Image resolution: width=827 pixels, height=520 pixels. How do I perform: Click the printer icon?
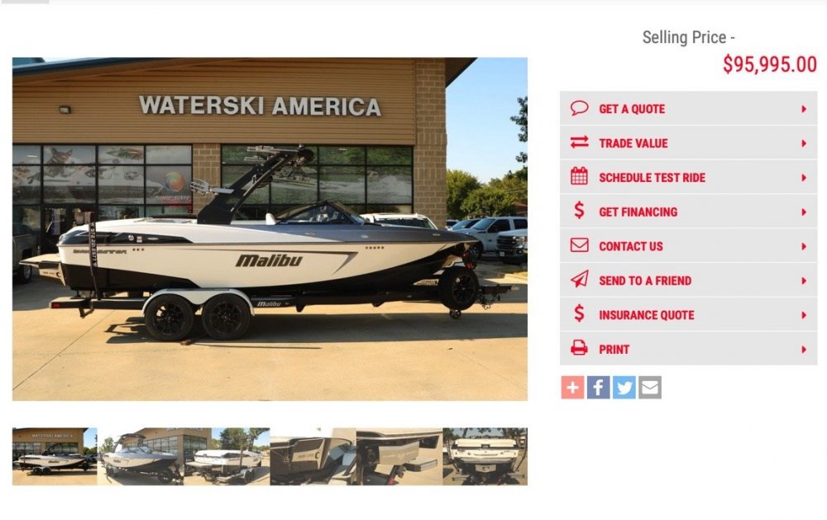click(x=579, y=348)
